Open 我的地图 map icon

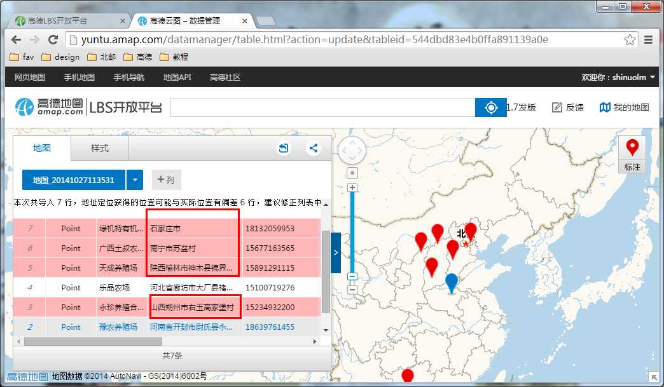click(605, 107)
